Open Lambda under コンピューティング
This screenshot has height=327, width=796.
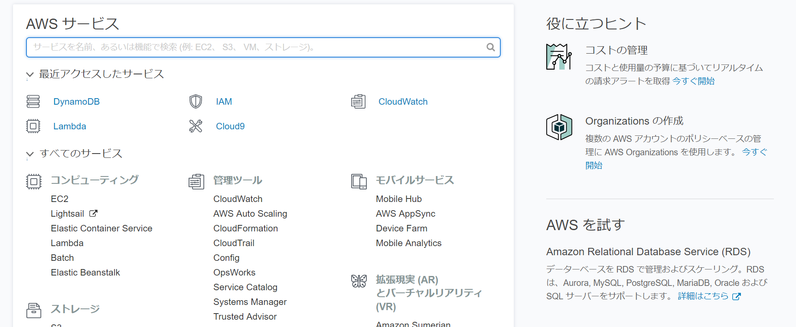(x=67, y=243)
